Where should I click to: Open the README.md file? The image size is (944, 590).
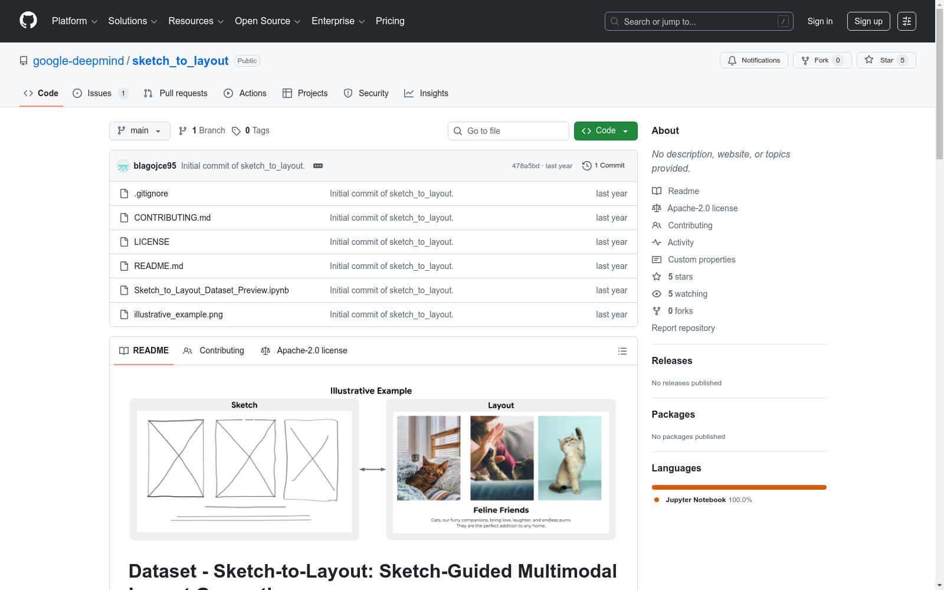point(159,266)
